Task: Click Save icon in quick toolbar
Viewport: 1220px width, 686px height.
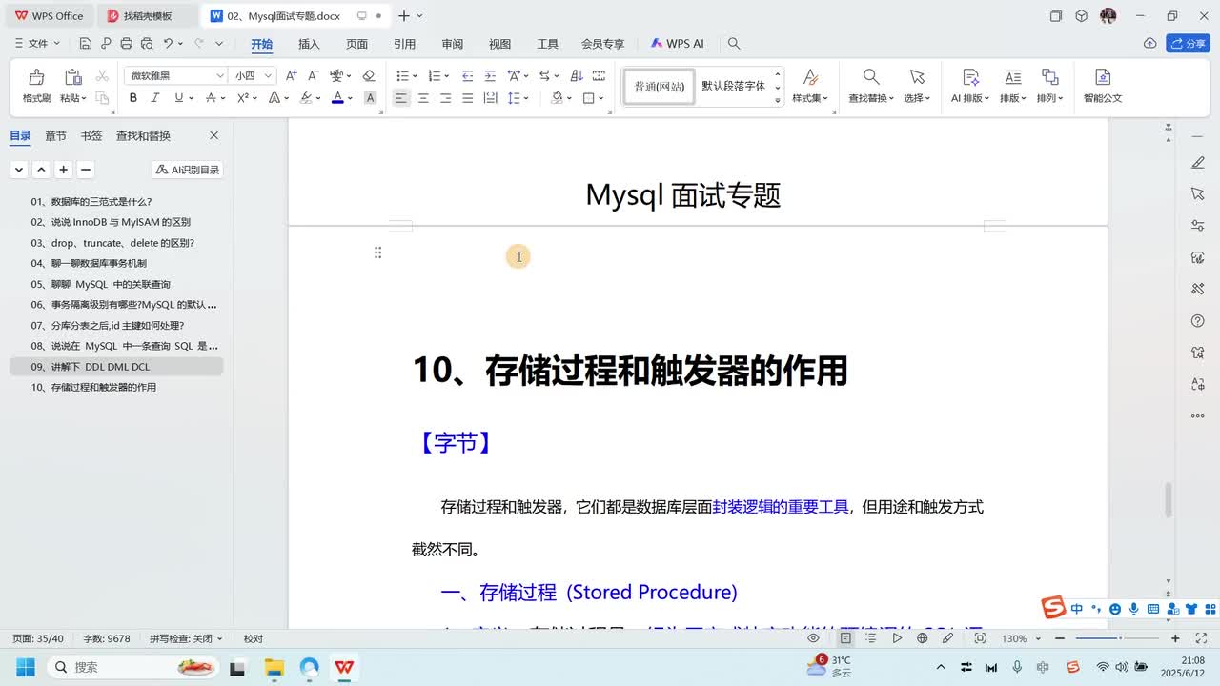Action: pos(86,44)
